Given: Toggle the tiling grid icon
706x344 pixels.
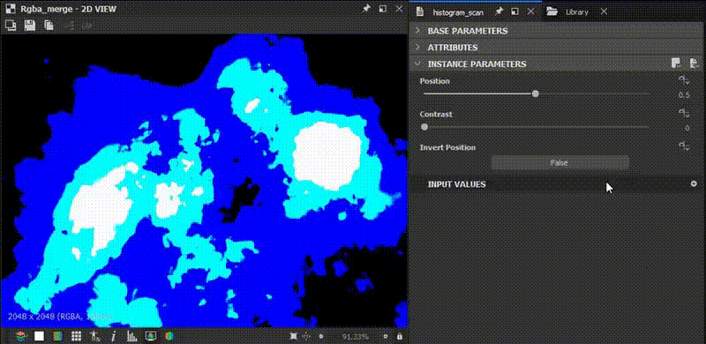Looking at the screenshot, I should point(76,336).
